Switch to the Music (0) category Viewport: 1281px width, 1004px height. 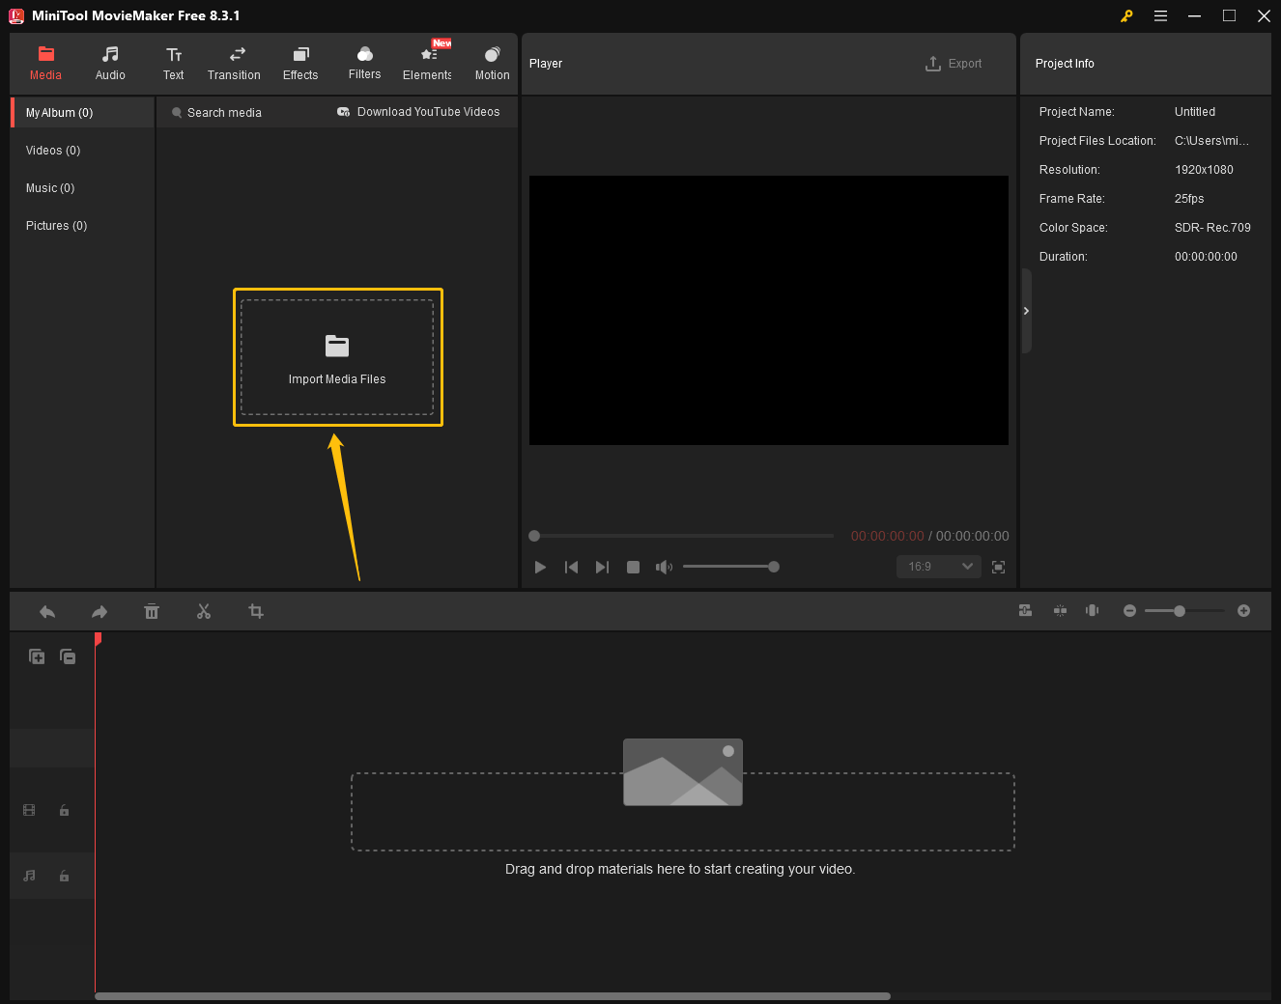pos(50,187)
